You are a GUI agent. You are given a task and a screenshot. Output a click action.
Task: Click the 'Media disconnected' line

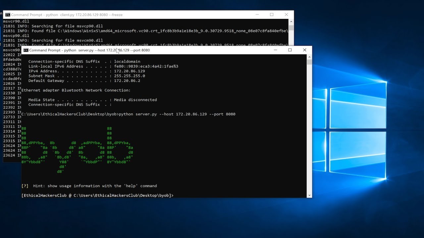pyautogui.click(x=92, y=100)
